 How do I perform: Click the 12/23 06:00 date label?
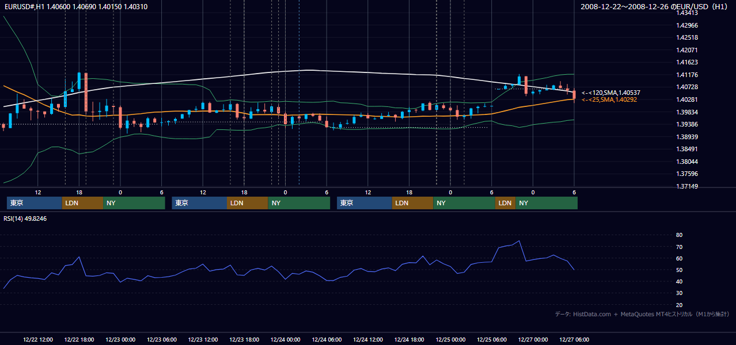[x=162, y=340]
